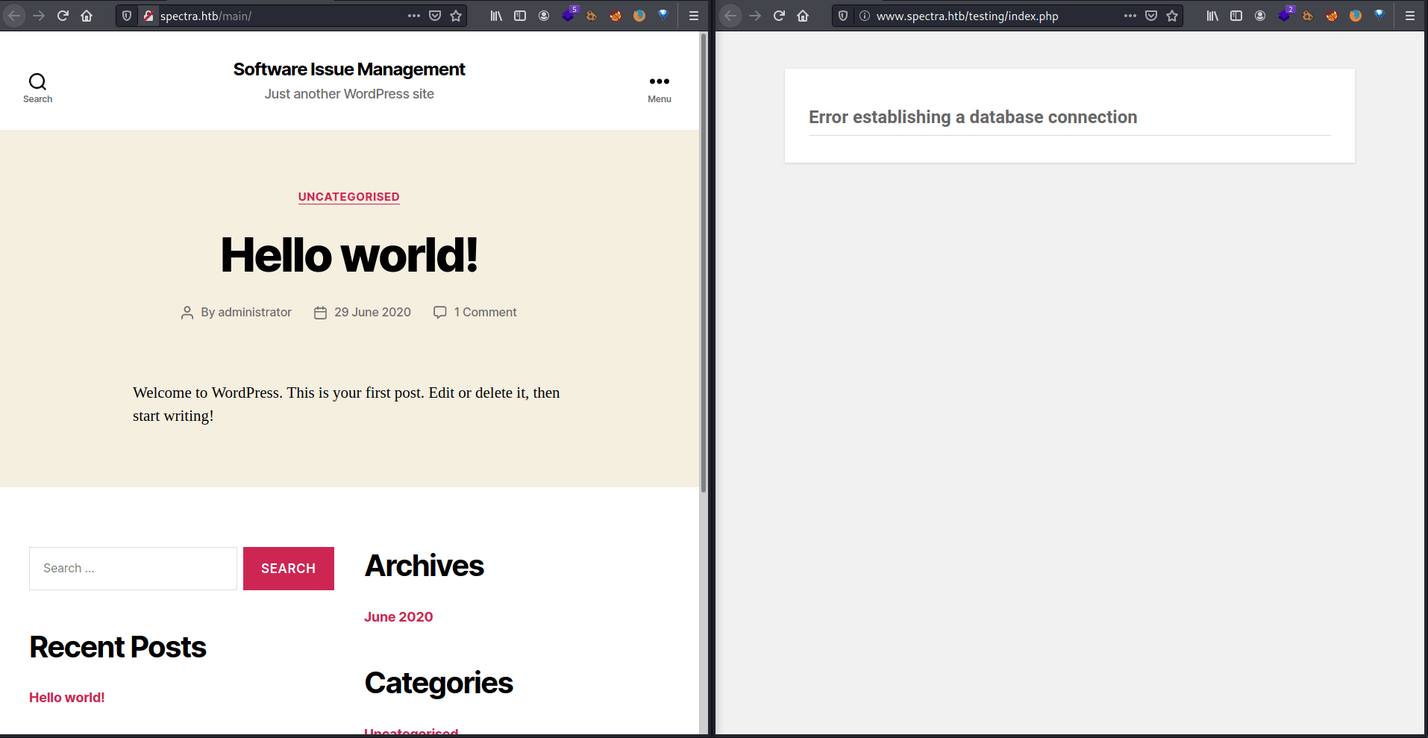The width and height of the screenshot is (1428, 738).
Task: Click Firefox logo extension in left window
Action: [x=639, y=16]
